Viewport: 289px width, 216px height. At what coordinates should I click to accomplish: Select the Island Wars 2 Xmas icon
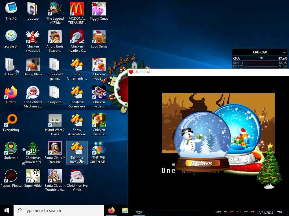click(55, 125)
